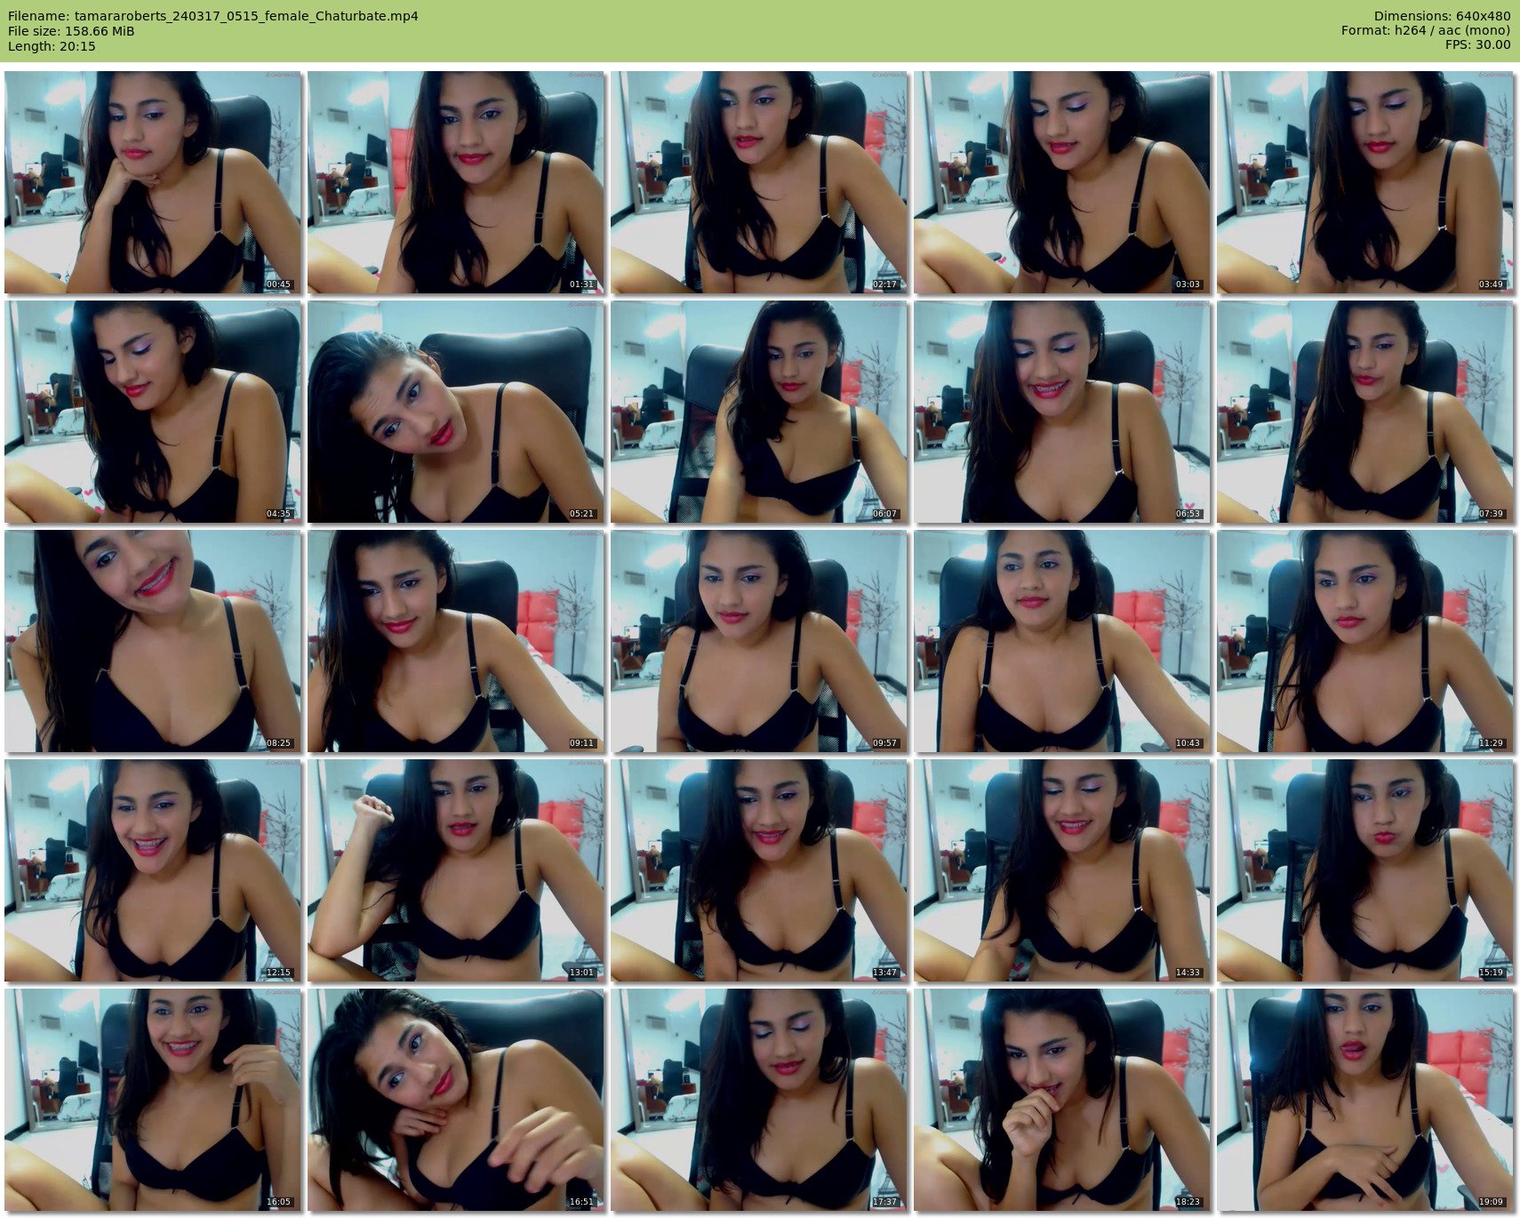
Task: Select the thumbnail at 03:49
Action: (x=1365, y=182)
